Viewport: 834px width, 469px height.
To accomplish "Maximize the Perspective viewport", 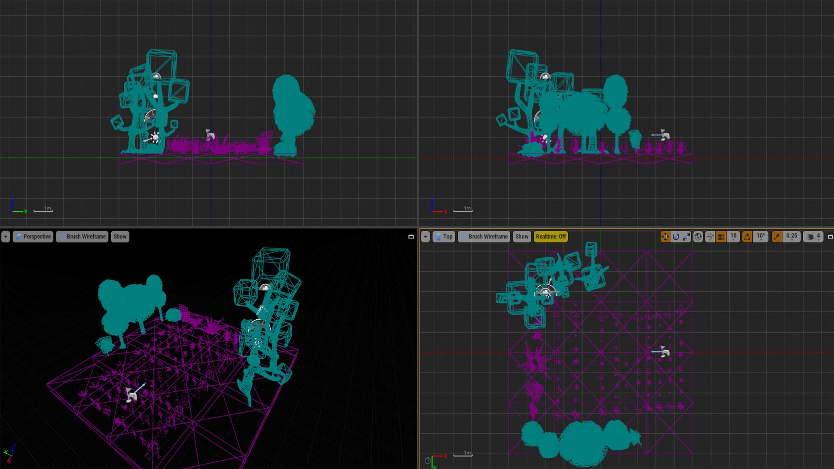I will (x=411, y=237).
